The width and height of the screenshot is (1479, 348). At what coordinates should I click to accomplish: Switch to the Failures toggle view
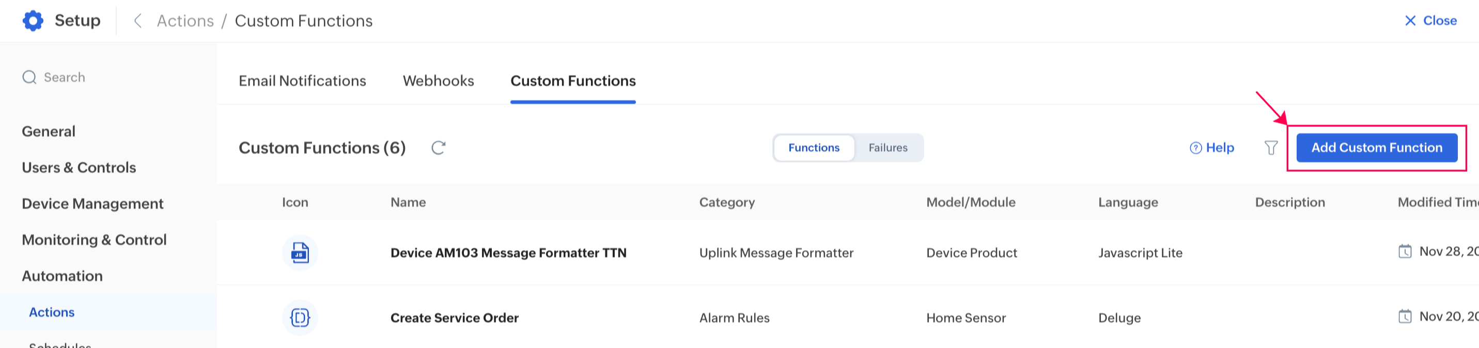[x=887, y=148]
